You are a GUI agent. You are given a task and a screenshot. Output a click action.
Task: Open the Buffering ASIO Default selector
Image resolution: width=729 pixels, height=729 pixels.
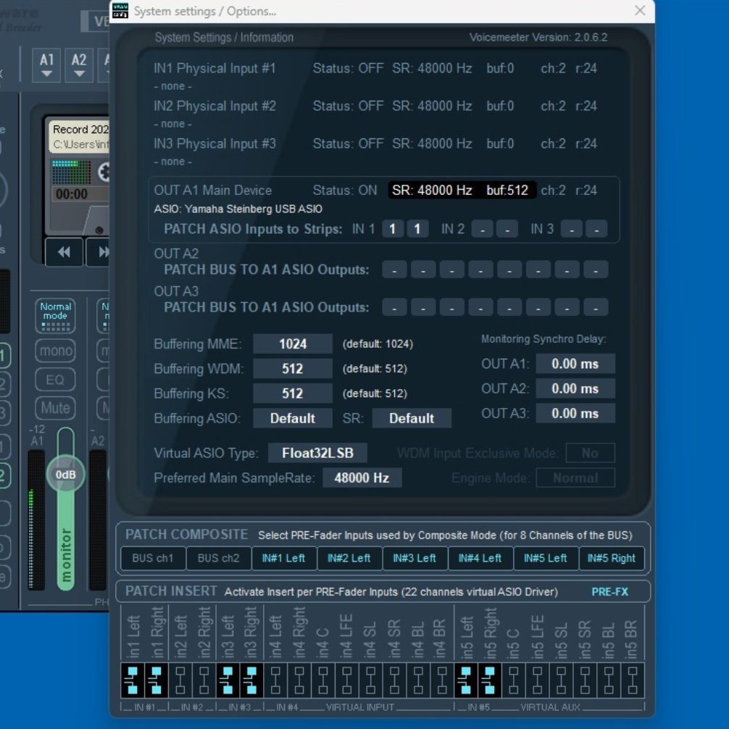293,418
